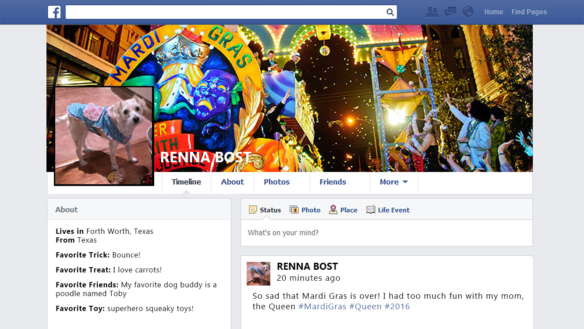This screenshot has width=584, height=329.
Task: Open the friend requests icon
Action: tap(432, 12)
